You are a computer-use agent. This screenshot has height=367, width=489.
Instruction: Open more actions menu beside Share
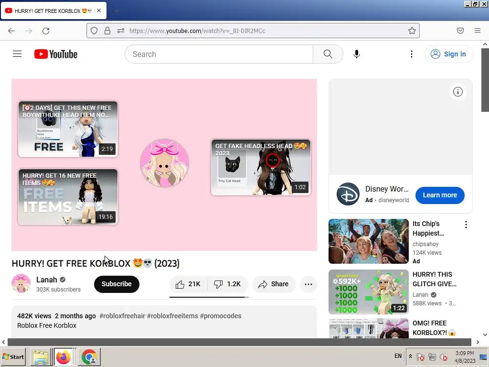[x=308, y=284]
